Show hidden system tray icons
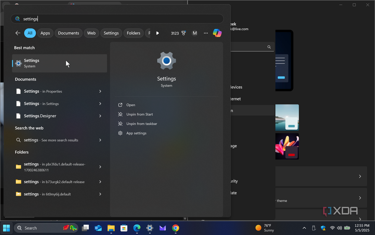 [x=304, y=228]
